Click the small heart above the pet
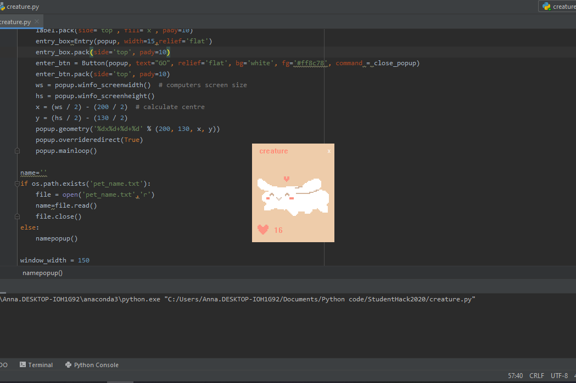This screenshot has width=576, height=383. pyautogui.click(x=287, y=179)
